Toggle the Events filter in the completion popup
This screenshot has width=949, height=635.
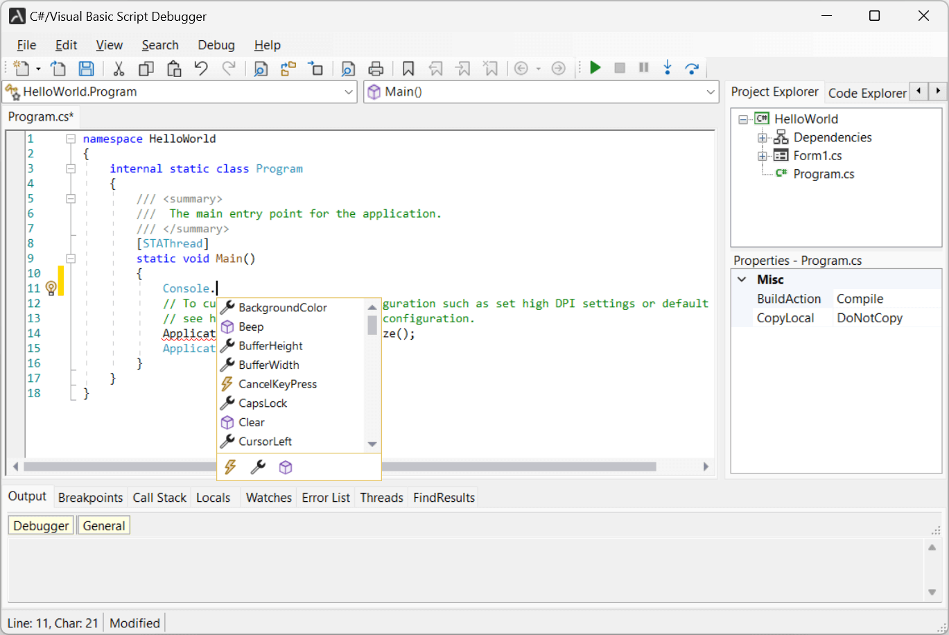[230, 467]
